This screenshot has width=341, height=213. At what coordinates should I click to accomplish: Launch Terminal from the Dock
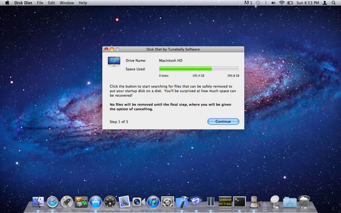240,202
